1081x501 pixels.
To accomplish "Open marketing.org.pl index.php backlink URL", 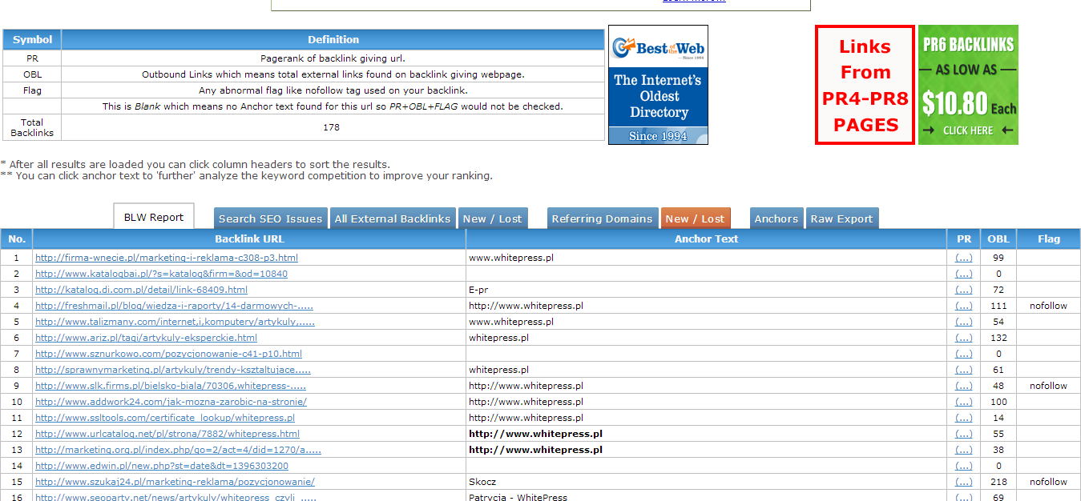I will (178, 450).
